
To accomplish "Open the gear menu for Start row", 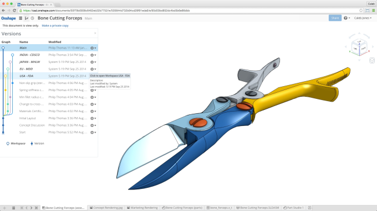I will pyautogui.click(x=93, y=132).
